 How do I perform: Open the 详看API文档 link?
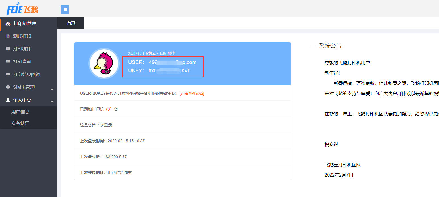point(192,93)
